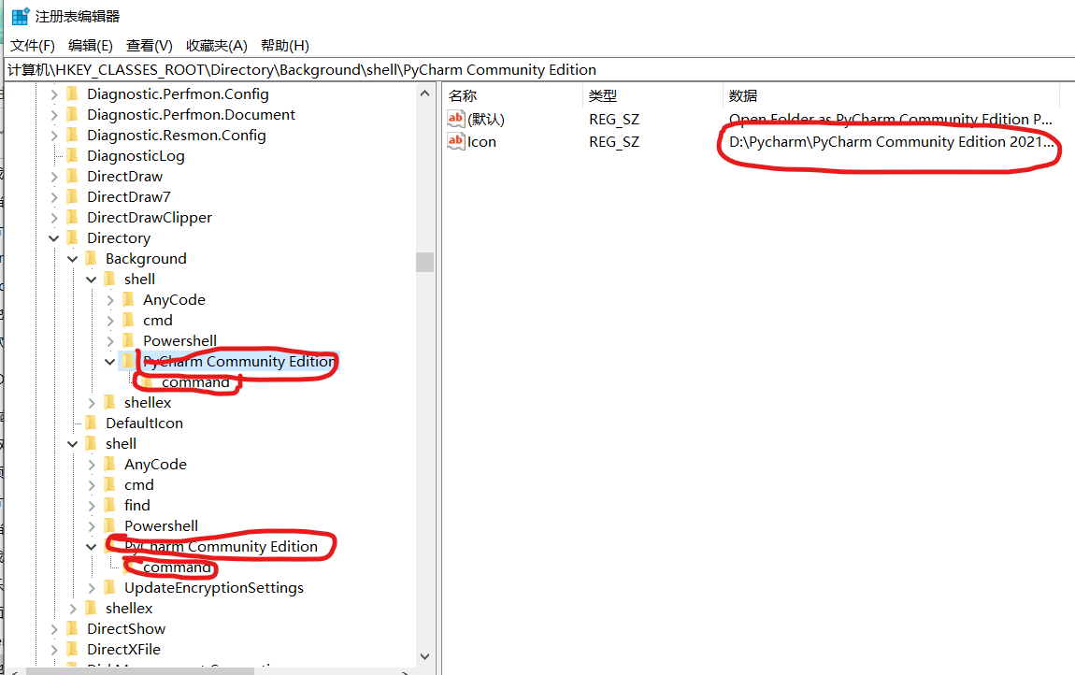This screenshot has width=1075, height=675.
Task: Select the DirectDraw7 folder icon
Action: point(73,197)
